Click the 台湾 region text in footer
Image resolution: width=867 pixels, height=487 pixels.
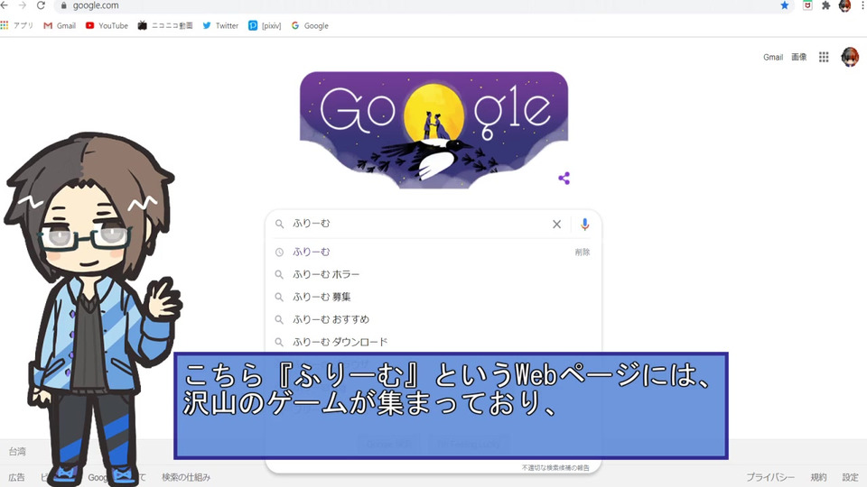[17, 451]
